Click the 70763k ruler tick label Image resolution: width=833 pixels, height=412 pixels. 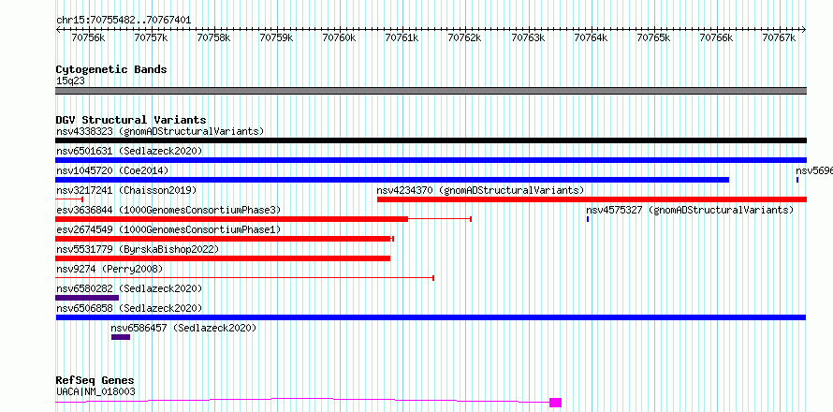[528, 37]
